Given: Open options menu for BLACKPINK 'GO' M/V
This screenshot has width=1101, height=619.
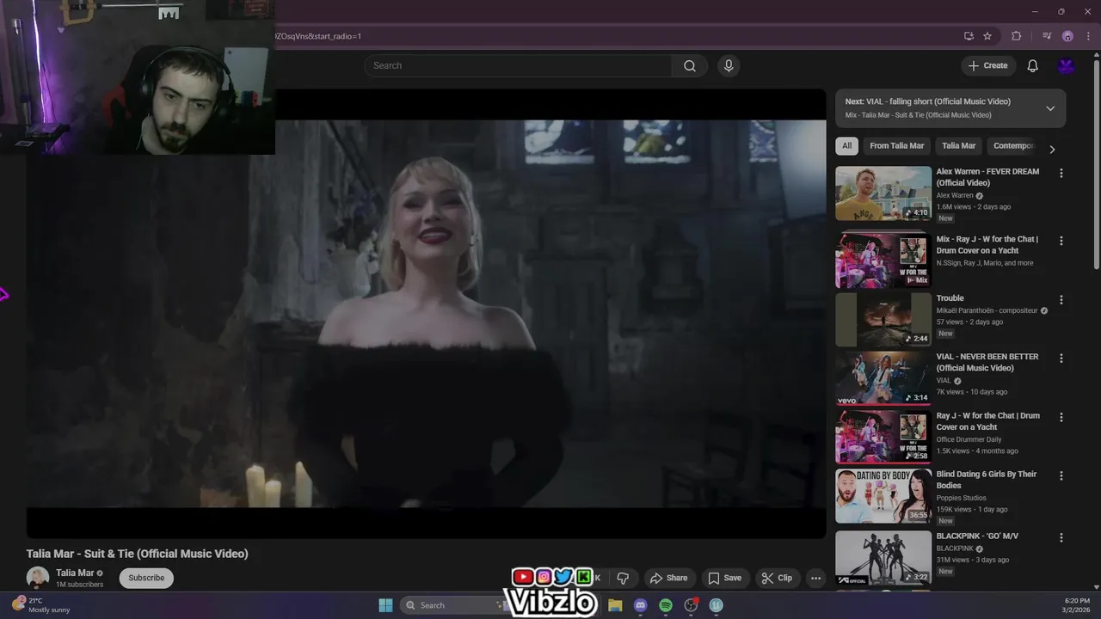Looking at the screenshot, I should click(1061, 537).
